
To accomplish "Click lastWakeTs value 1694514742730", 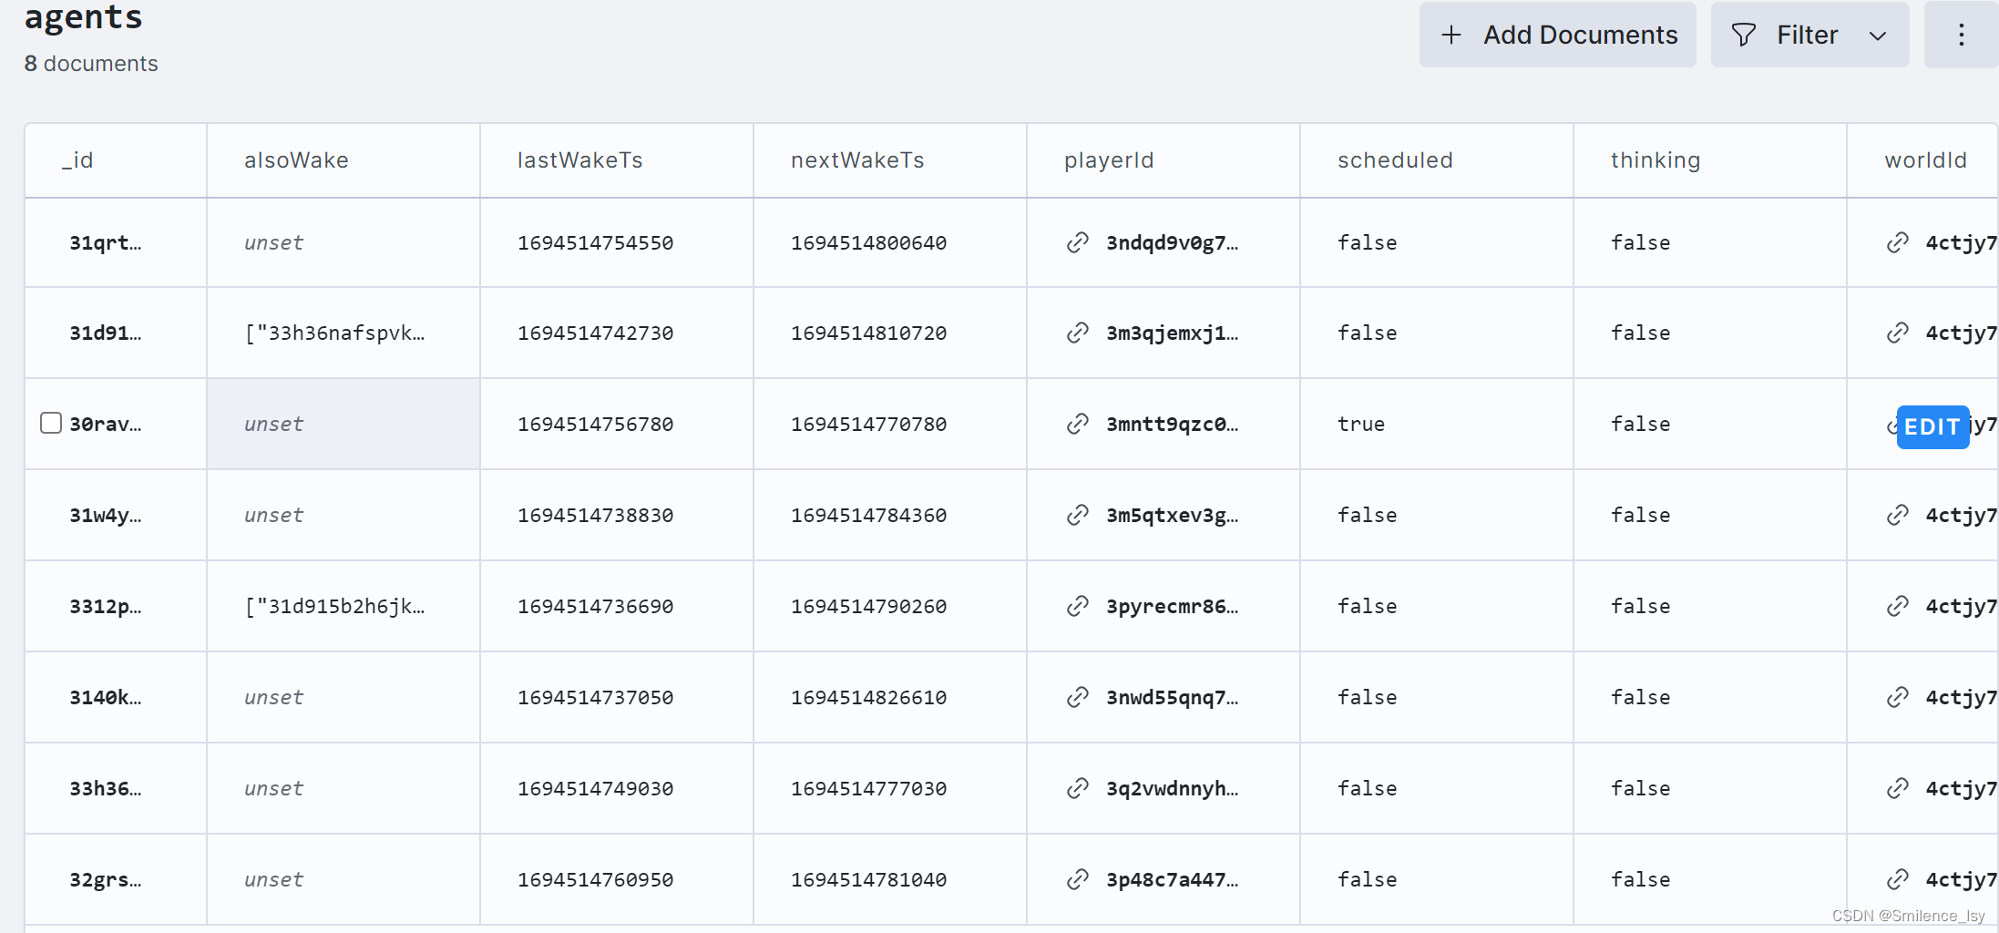I will click(x=596, y=333).
